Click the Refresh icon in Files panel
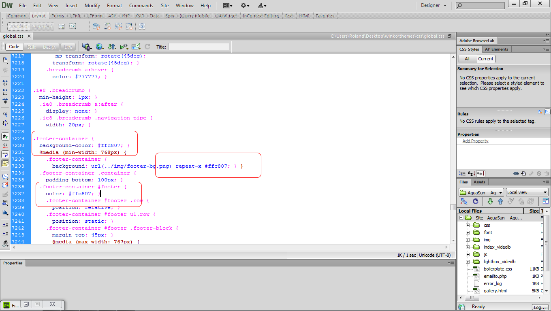Viewport: 551px width, 311px height. tap(476, 201)
